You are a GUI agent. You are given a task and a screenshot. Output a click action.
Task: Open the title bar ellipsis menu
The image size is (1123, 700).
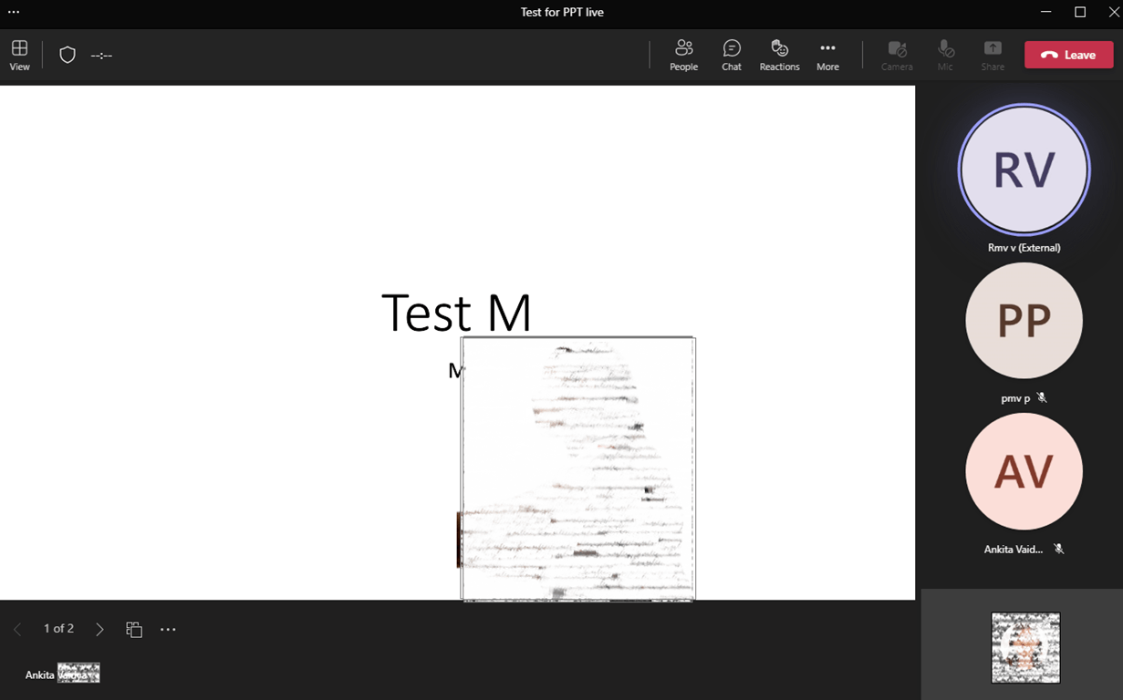14,12
